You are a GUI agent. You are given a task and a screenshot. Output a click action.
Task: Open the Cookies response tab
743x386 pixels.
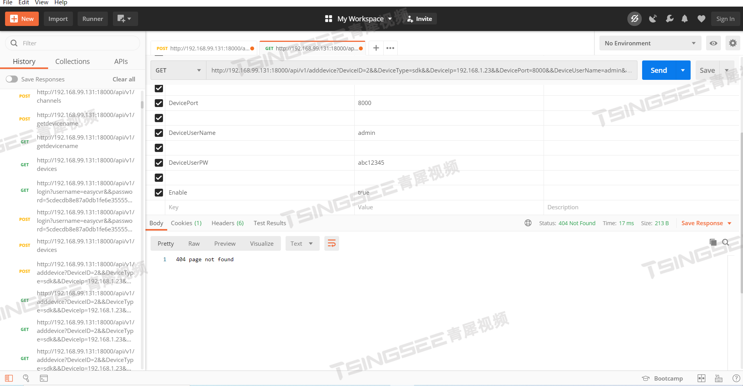click(186, 223)
